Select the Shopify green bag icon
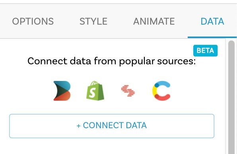Image resolution: width=237 pixels, height=154 pixels. tap(95, 90)
